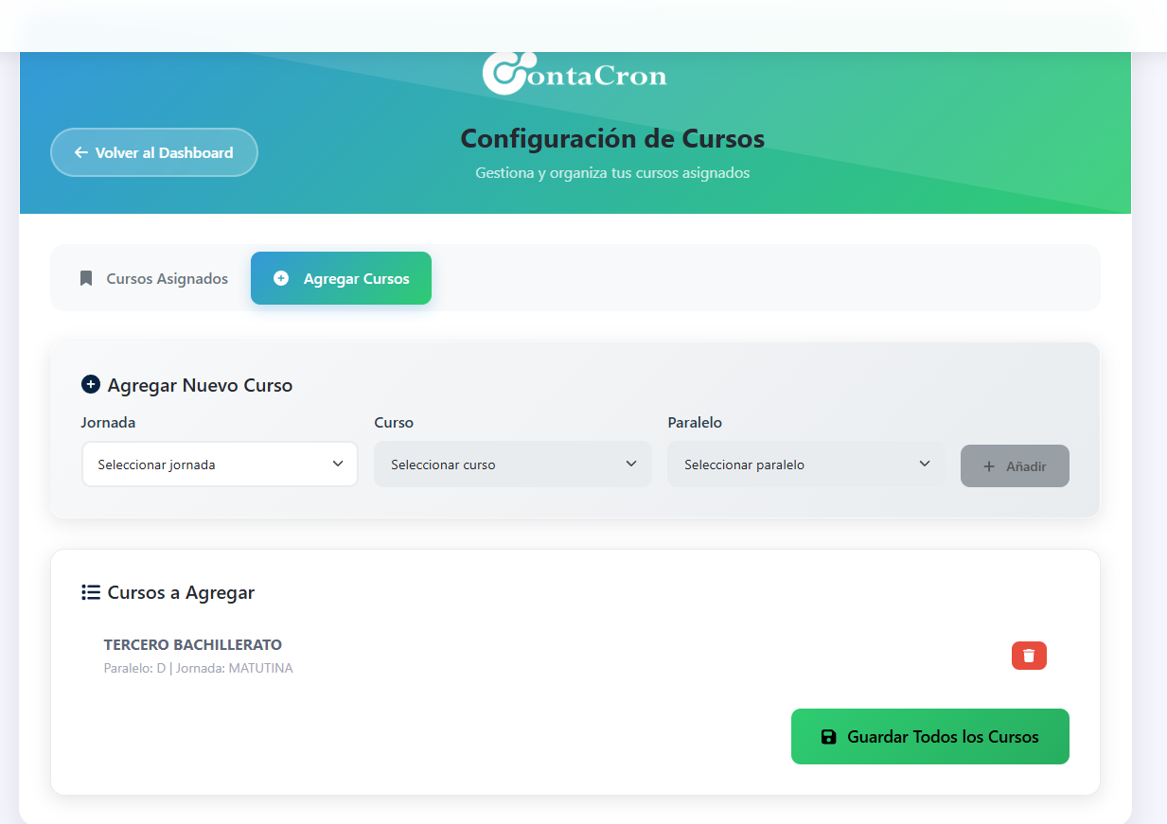This screenshot has width=1167, height=824.
Task: Click the bookmark icon next to Cursos Asignados
Action: (86, 277)
